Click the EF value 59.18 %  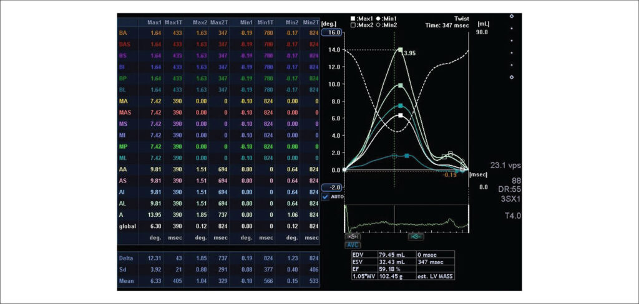point(389,269)
